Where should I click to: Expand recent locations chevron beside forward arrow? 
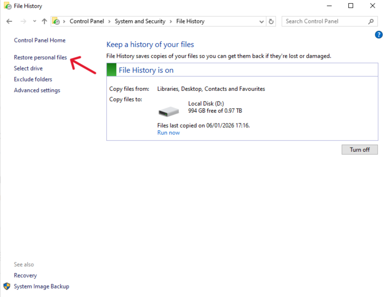point(33,21)
